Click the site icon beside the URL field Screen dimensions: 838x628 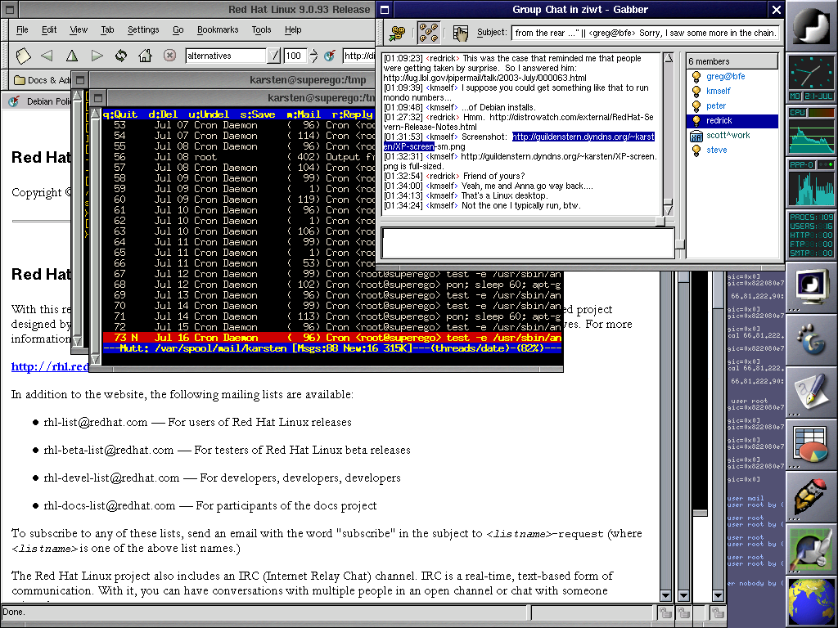(330, 56)
